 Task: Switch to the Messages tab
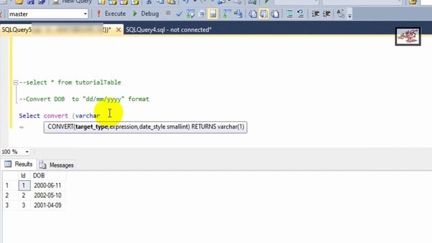pos(57,165)
